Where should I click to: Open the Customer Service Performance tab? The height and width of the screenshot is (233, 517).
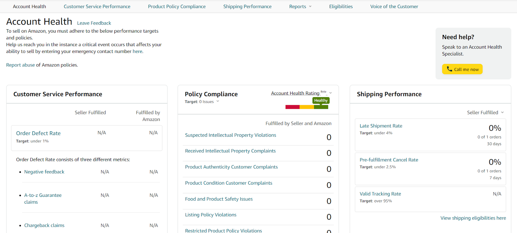97,6
